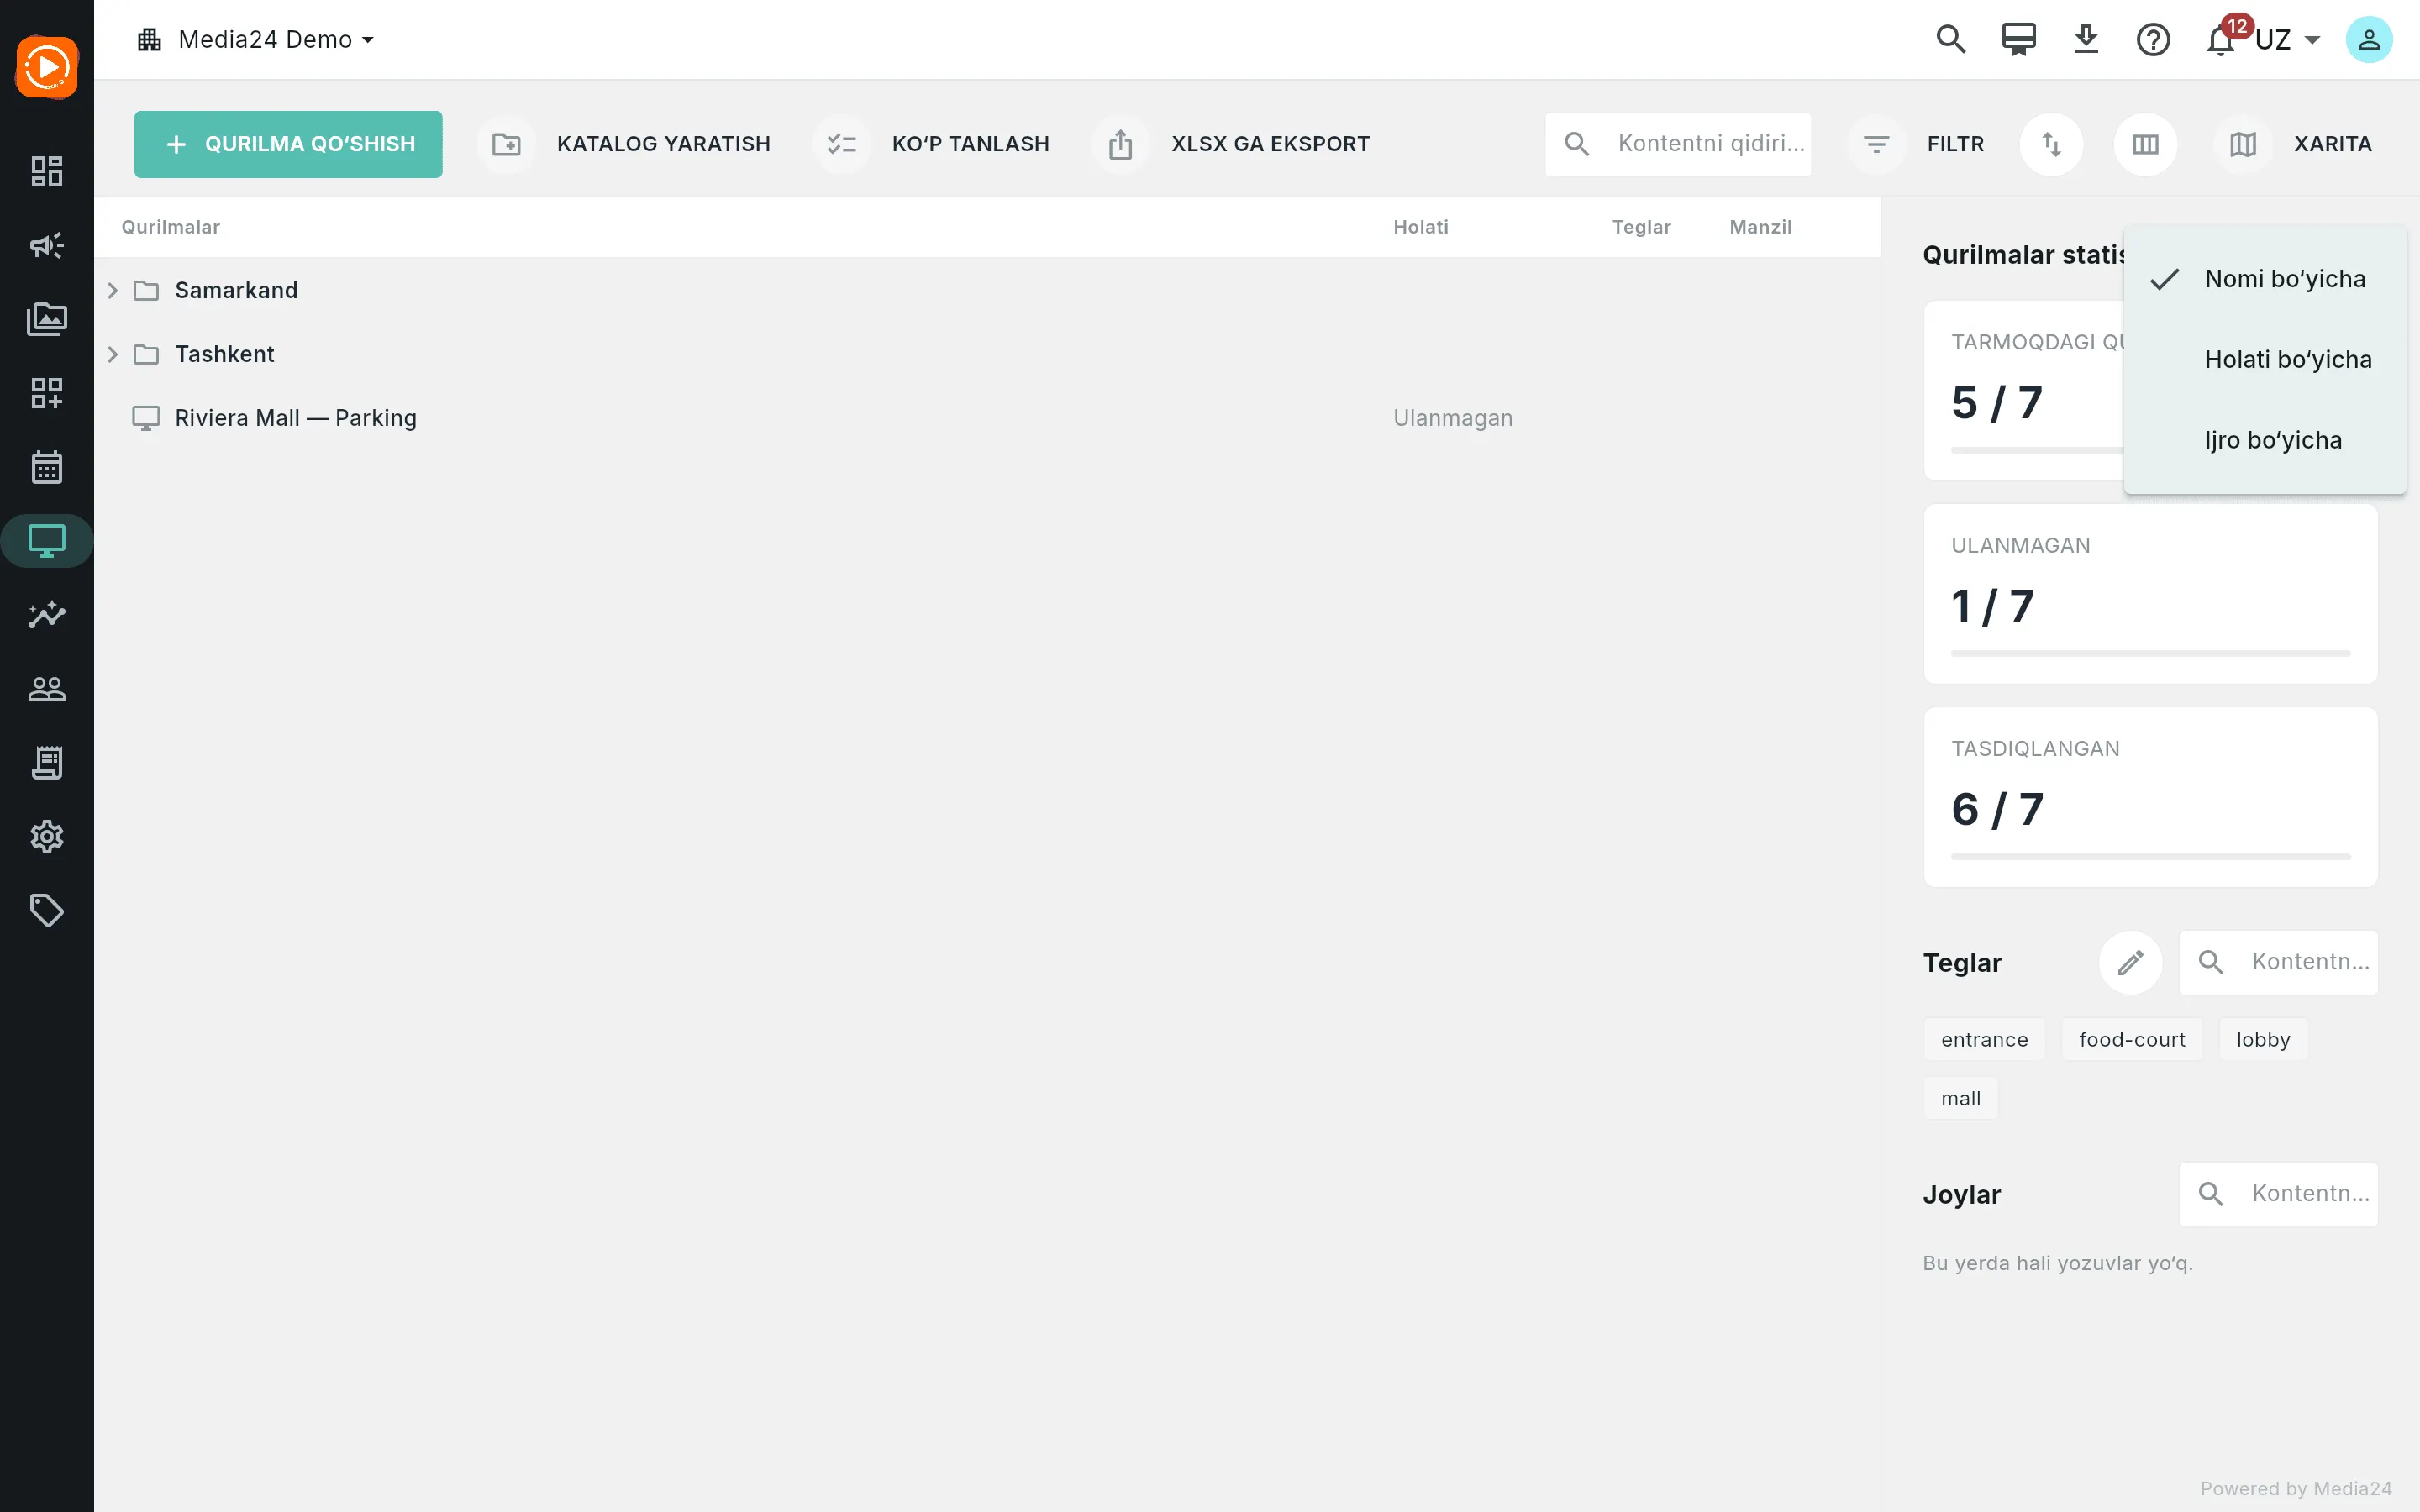Image resolution: width=2420 pixels, height=1512 pixels.
Task: Click the TASDIQLANGAN progress bar
Action: 2150,857
